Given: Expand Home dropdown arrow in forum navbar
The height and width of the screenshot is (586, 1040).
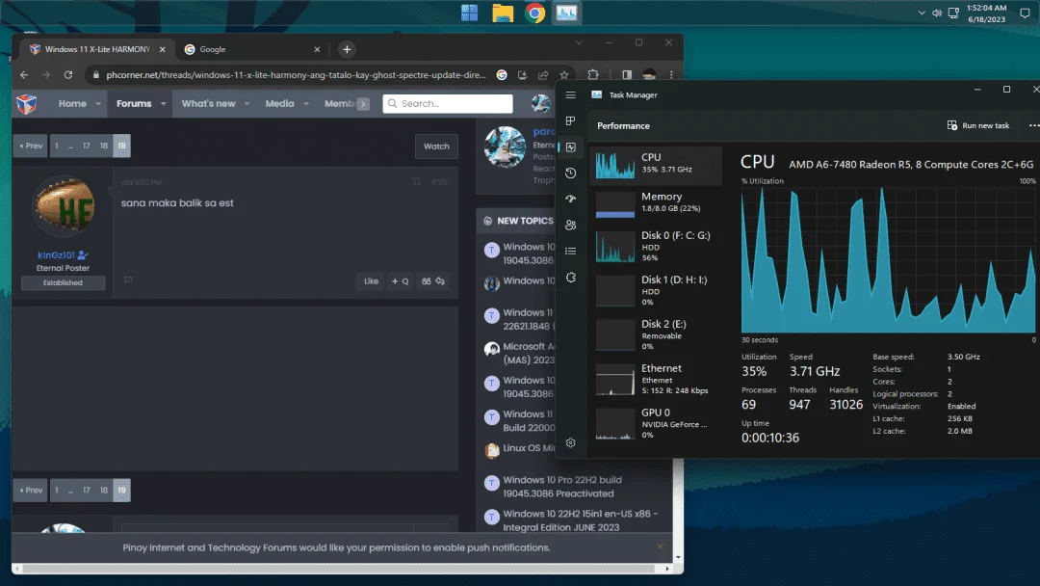Looking at the screenshot, I should [x=98, y=103].
